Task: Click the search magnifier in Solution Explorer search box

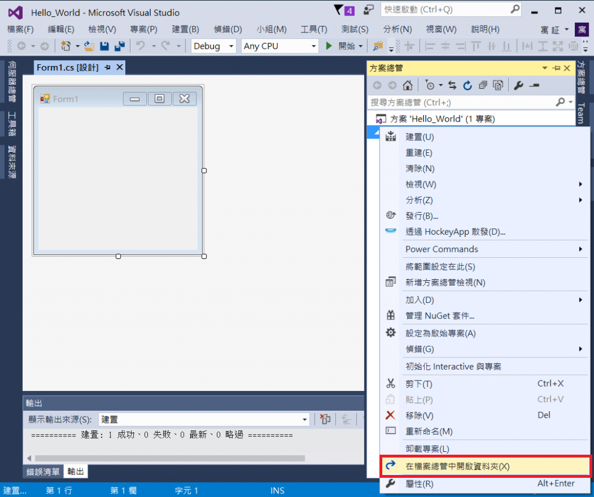Action: (x=560, y=102)
